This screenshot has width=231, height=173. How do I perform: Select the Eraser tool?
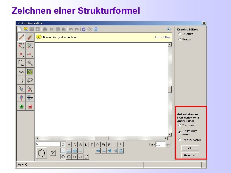30,37
